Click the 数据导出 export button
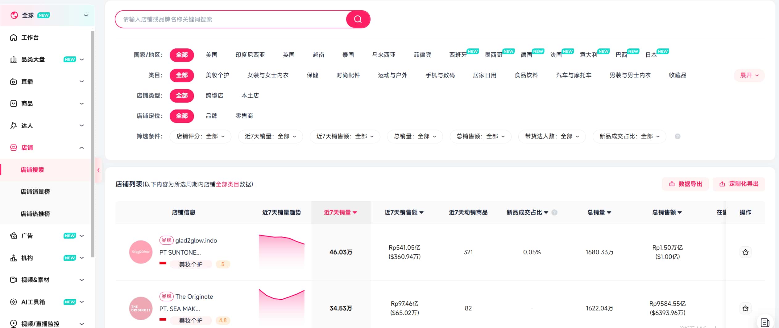Image resolution: width=779 pixels, height=328 pixels. click(686, 184)
